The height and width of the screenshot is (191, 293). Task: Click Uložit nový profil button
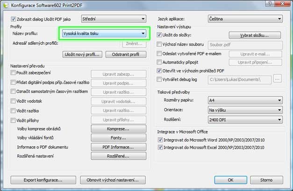[82, 55]
